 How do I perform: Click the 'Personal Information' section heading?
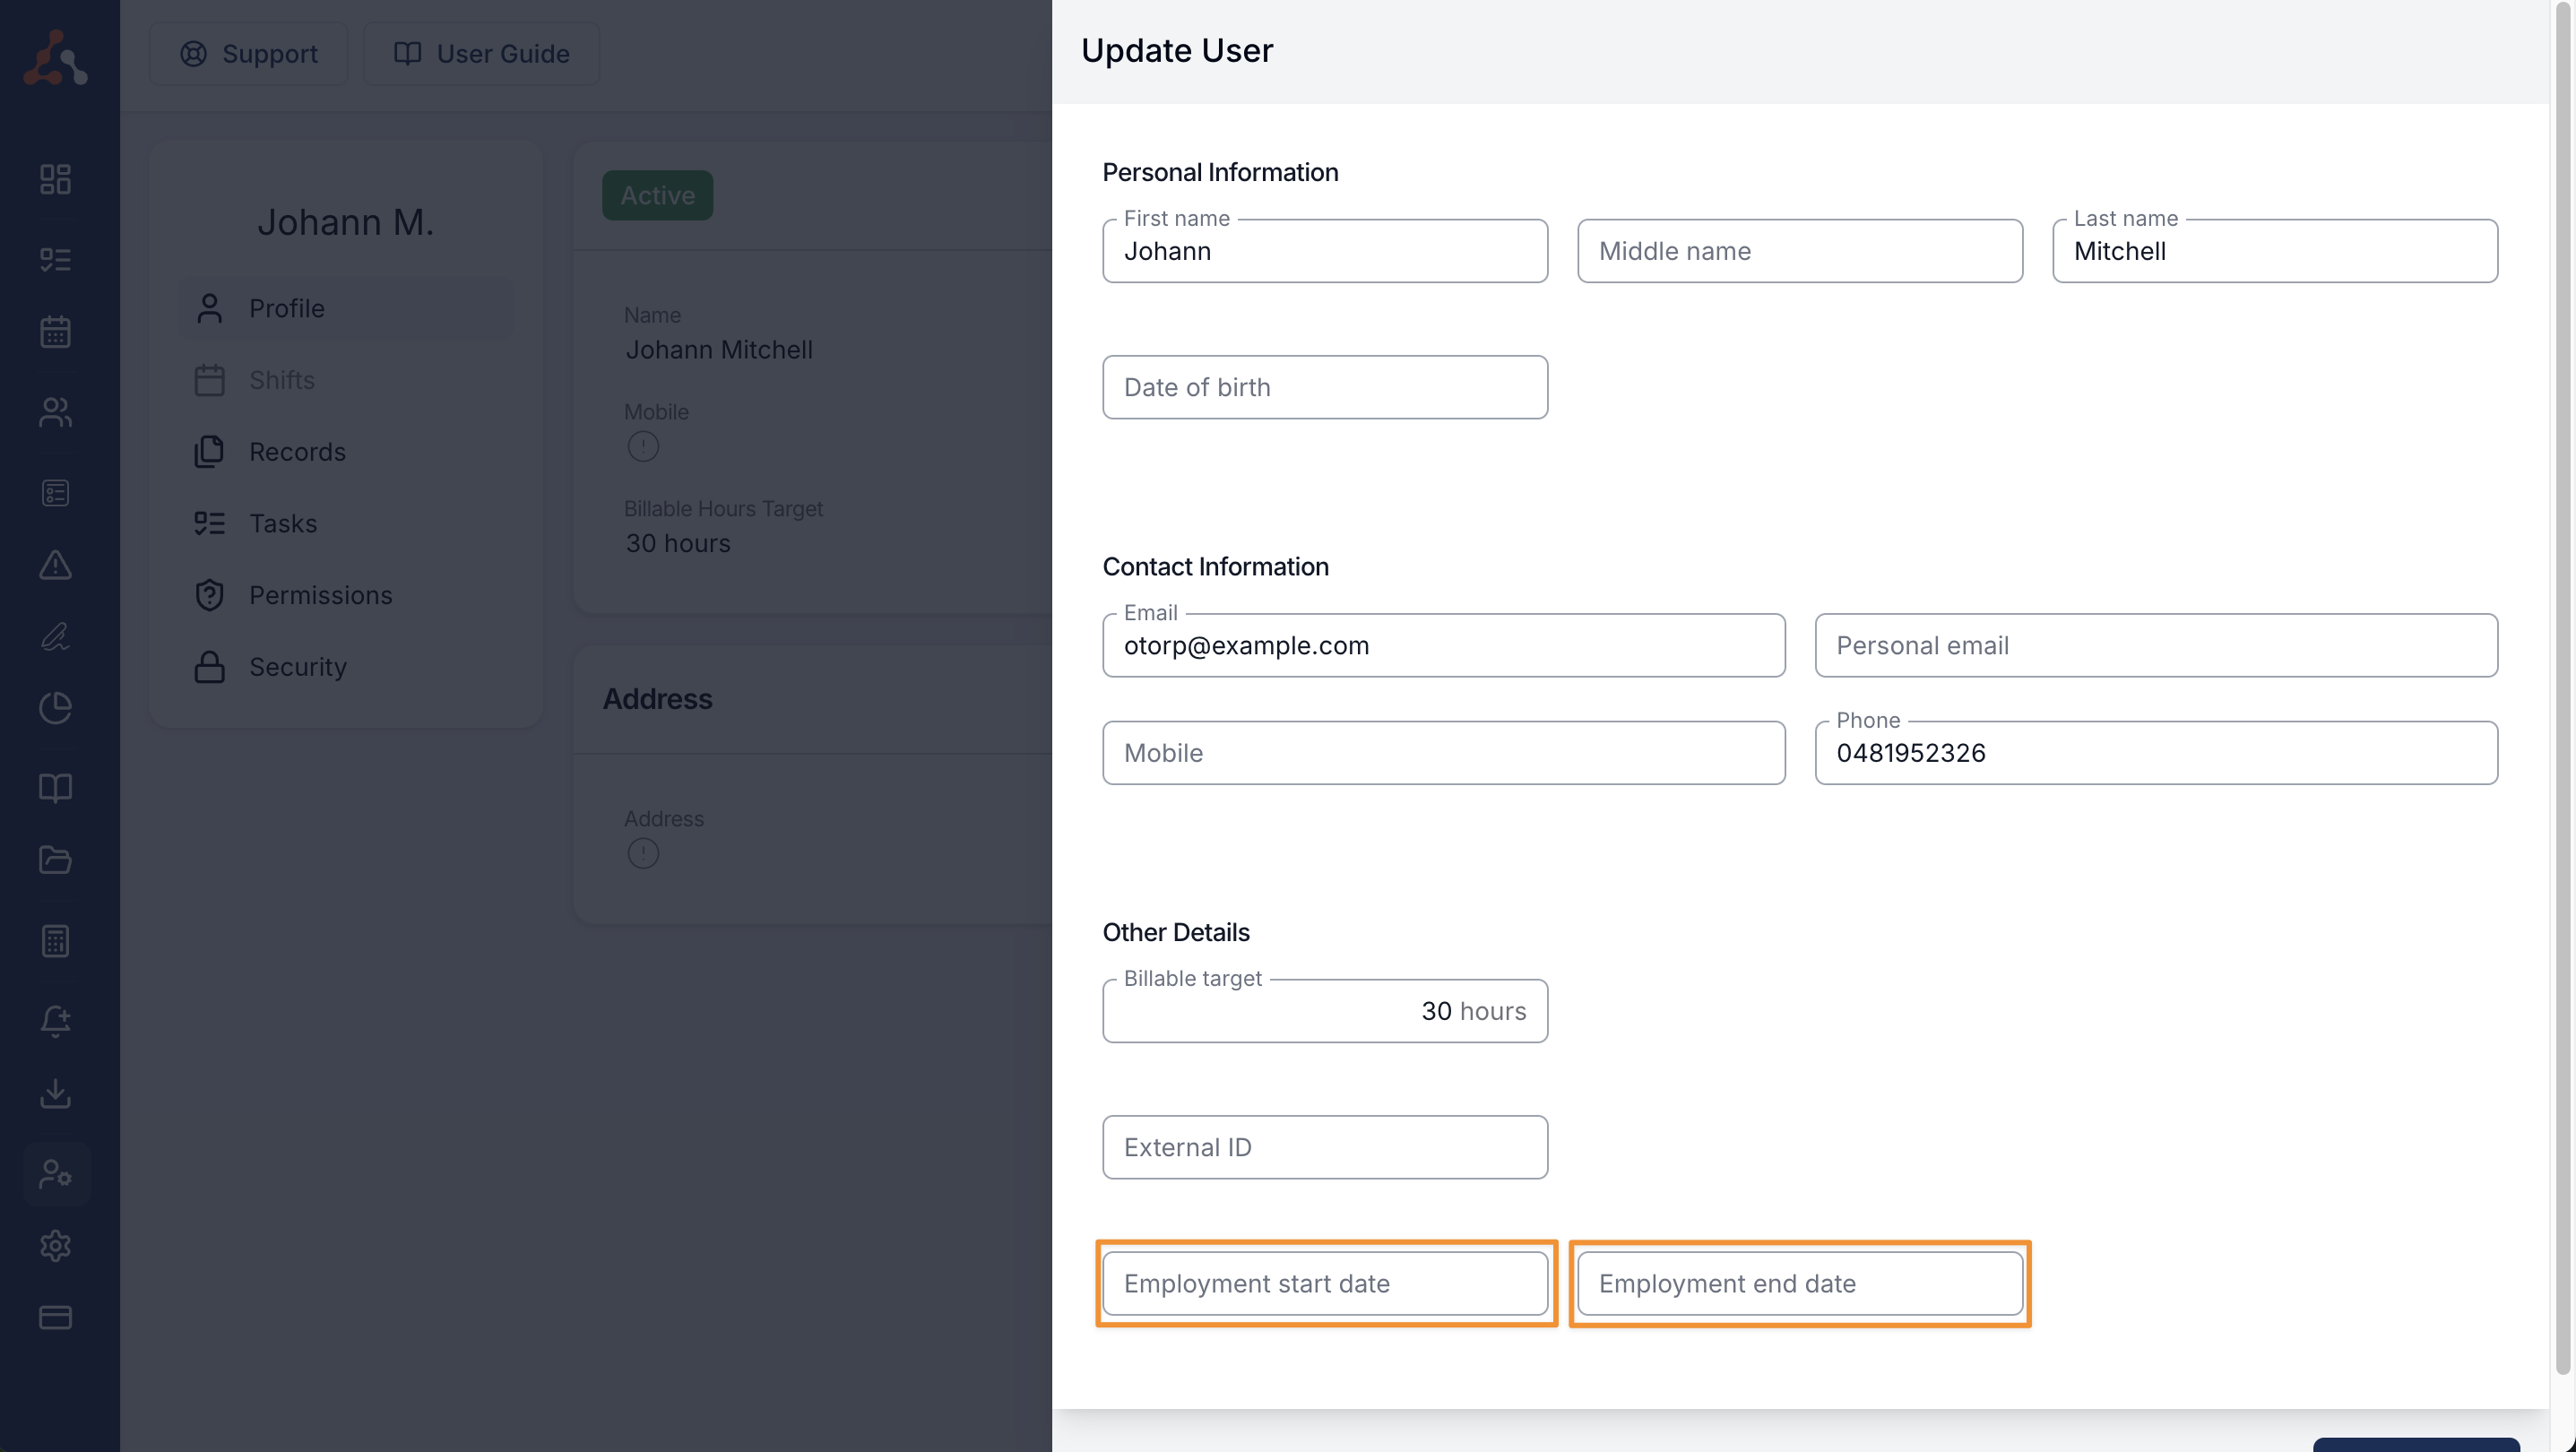(1220, 172)
